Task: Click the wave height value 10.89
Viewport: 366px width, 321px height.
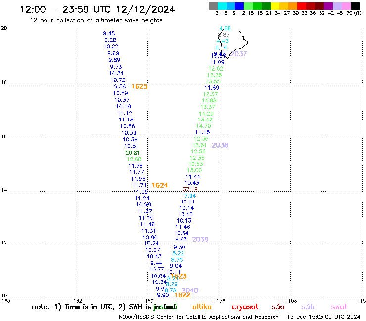Action: [121, 93]
